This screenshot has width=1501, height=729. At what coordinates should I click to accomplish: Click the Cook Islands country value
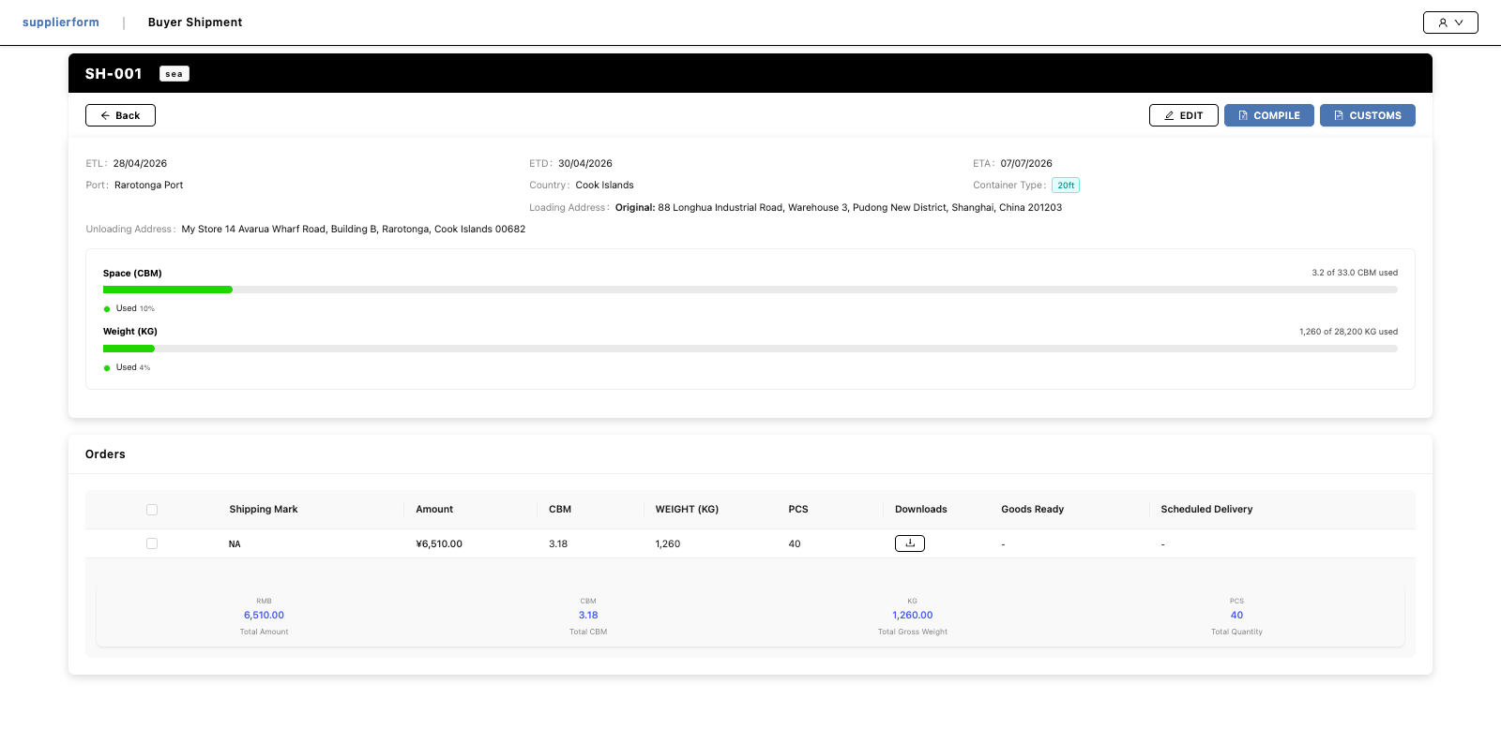pos(604,186)
